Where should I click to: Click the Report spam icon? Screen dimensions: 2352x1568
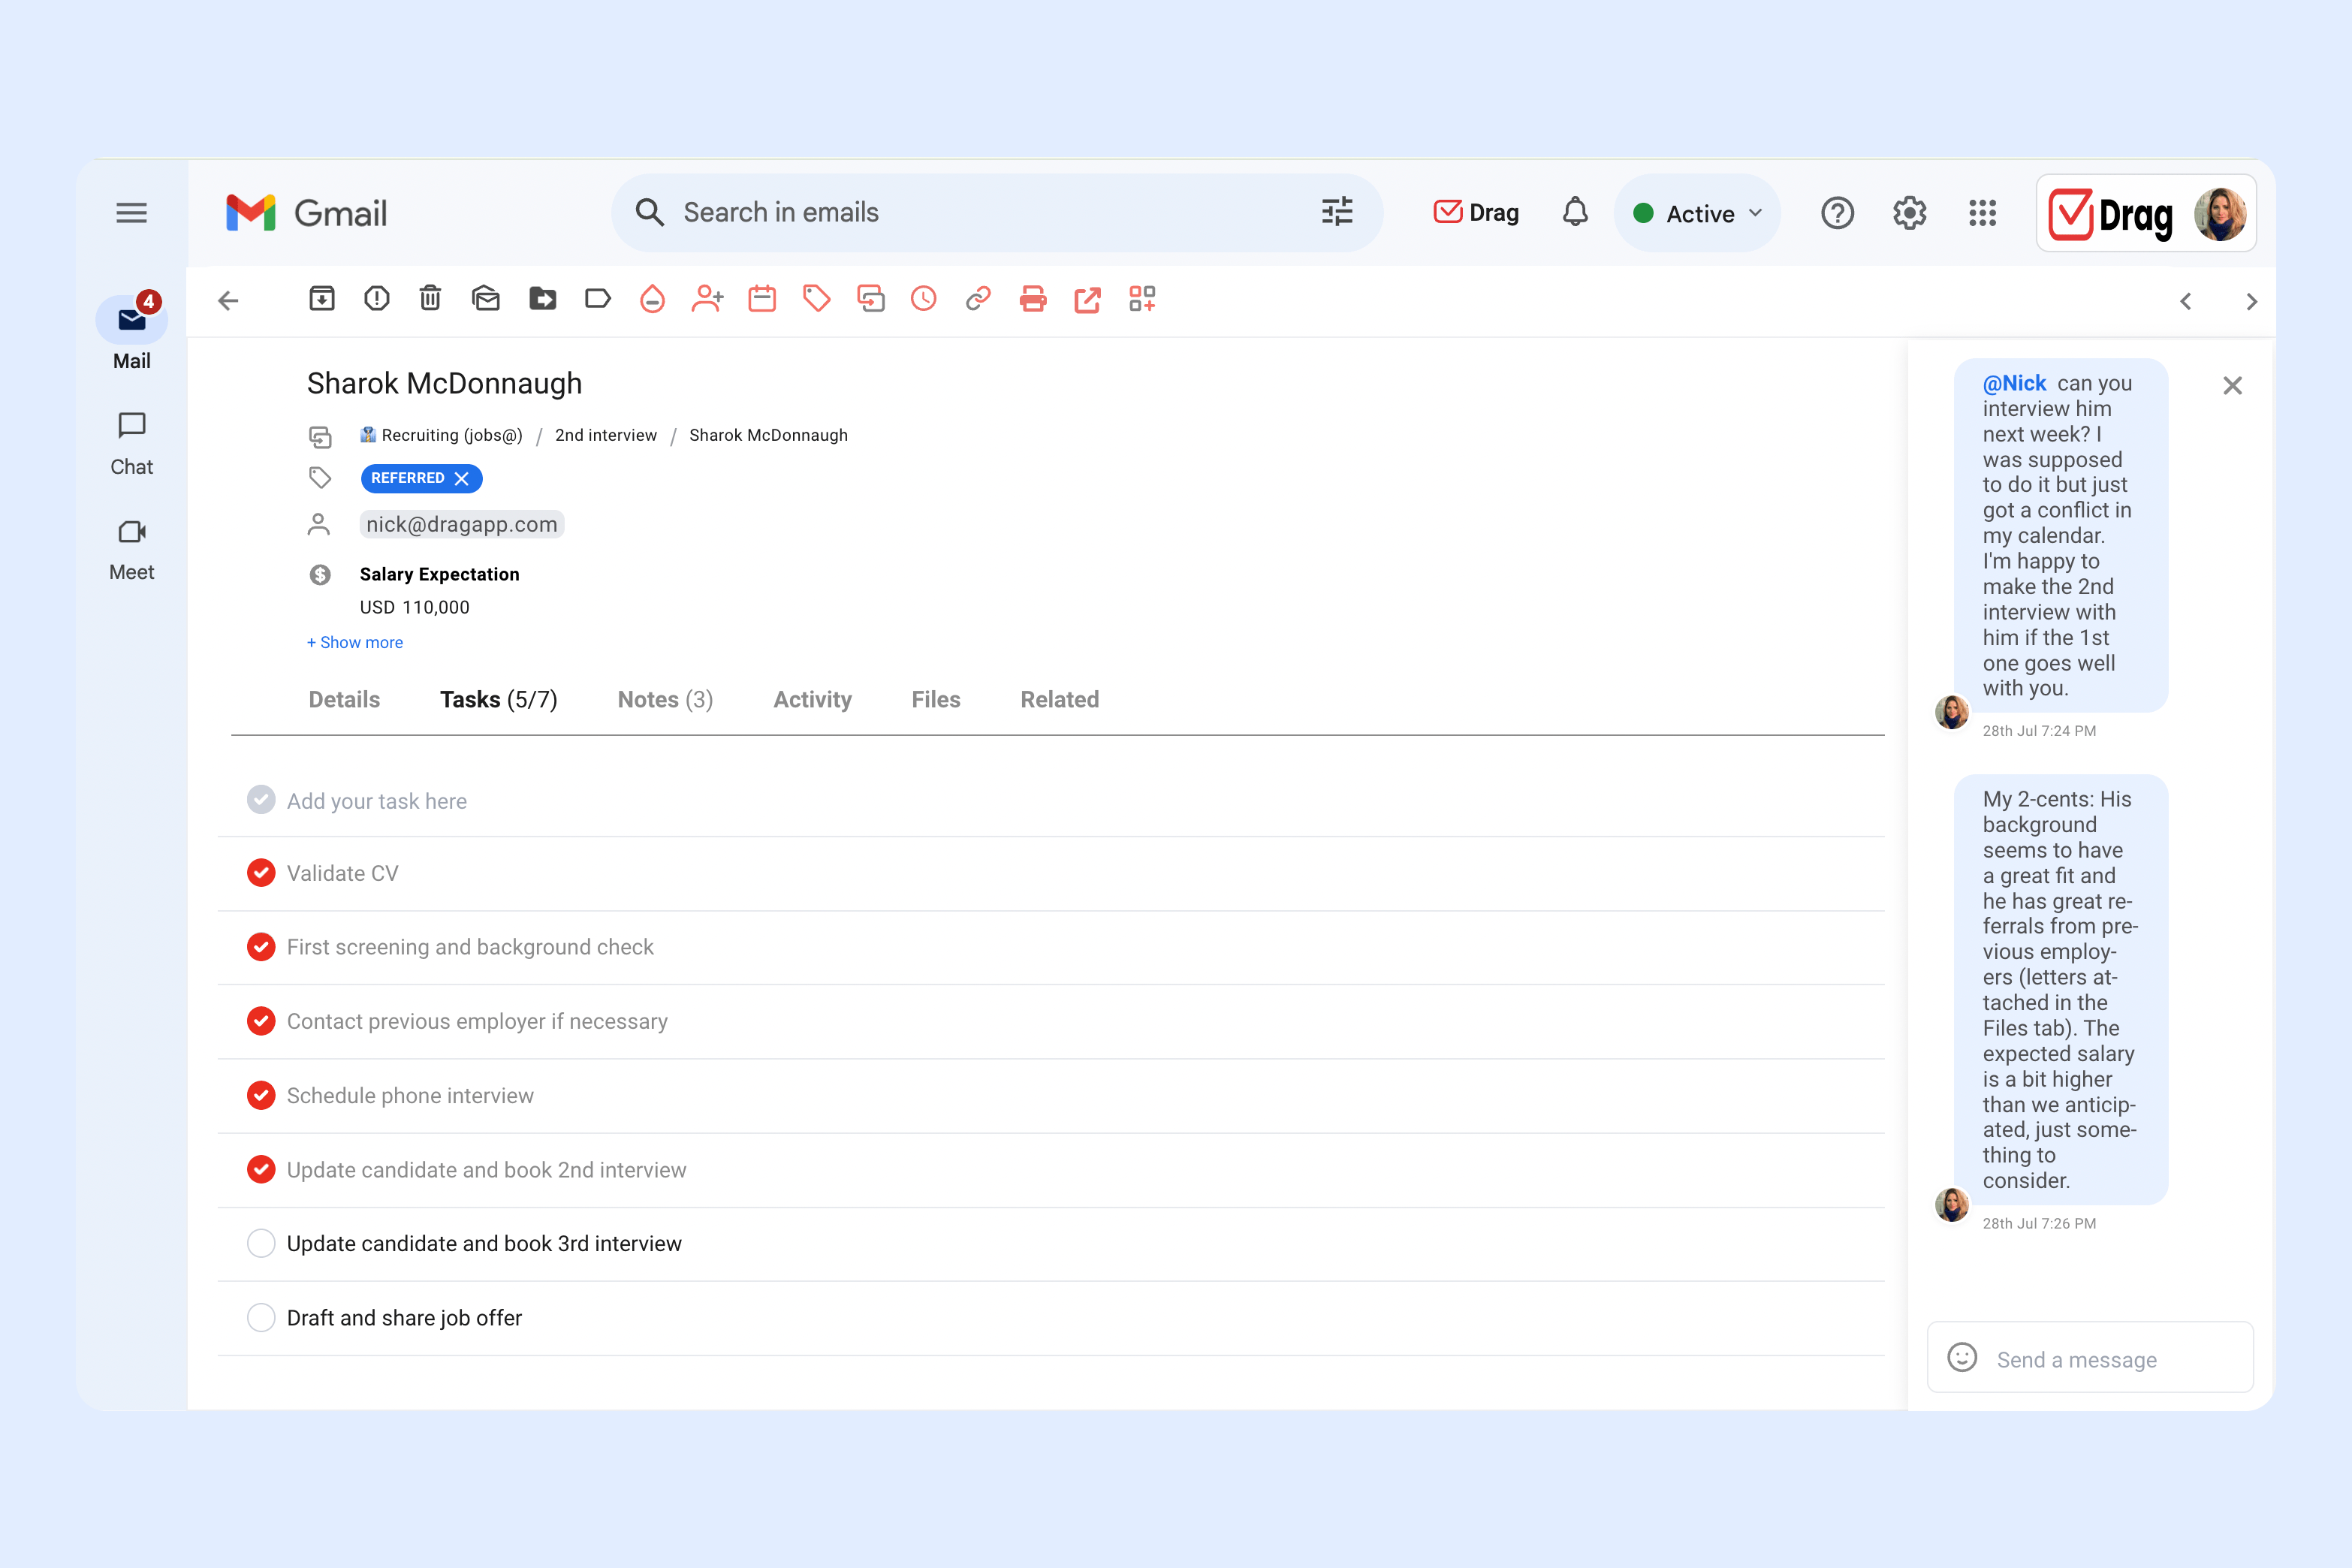(x=376, y=298)
